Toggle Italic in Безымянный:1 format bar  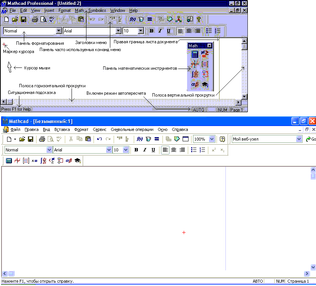[x=145, y=150]
